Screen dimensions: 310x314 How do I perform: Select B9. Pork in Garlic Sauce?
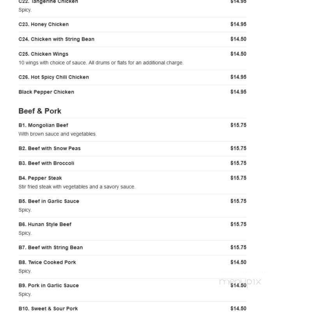[132, 290]
